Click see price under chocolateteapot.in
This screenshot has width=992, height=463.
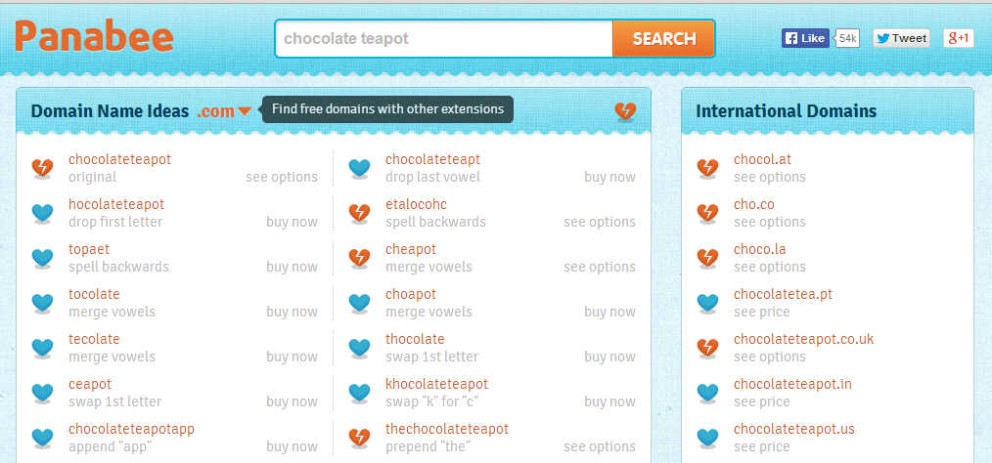[x=762, y=401]
